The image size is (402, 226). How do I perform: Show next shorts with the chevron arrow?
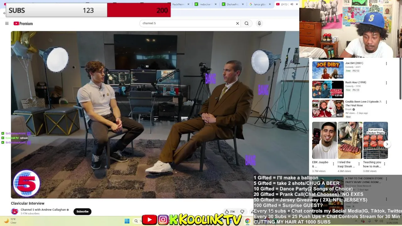pyautogui.click(x=387, y=144)
